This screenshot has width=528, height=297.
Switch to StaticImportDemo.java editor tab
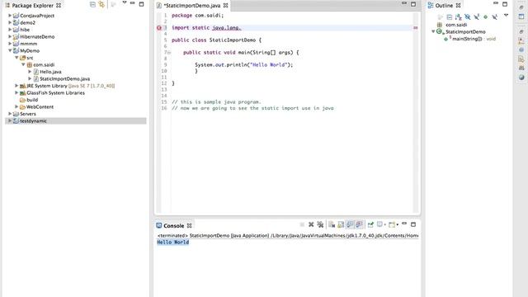tap(192, 6)
